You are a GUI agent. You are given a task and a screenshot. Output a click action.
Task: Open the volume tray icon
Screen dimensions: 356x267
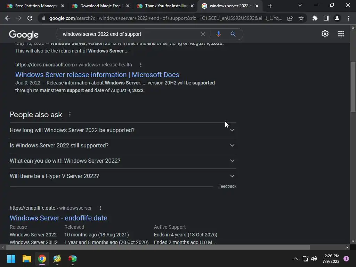(x=314, y=259)
